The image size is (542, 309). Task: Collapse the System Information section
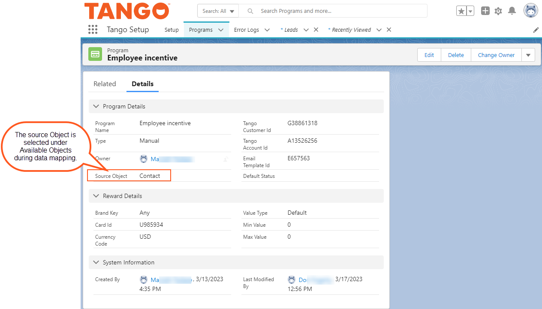tap(96, 262)
